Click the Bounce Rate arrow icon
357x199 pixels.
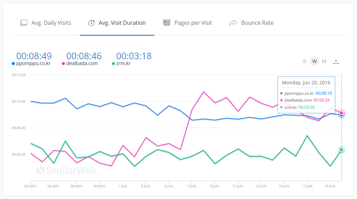click(233, 23)
